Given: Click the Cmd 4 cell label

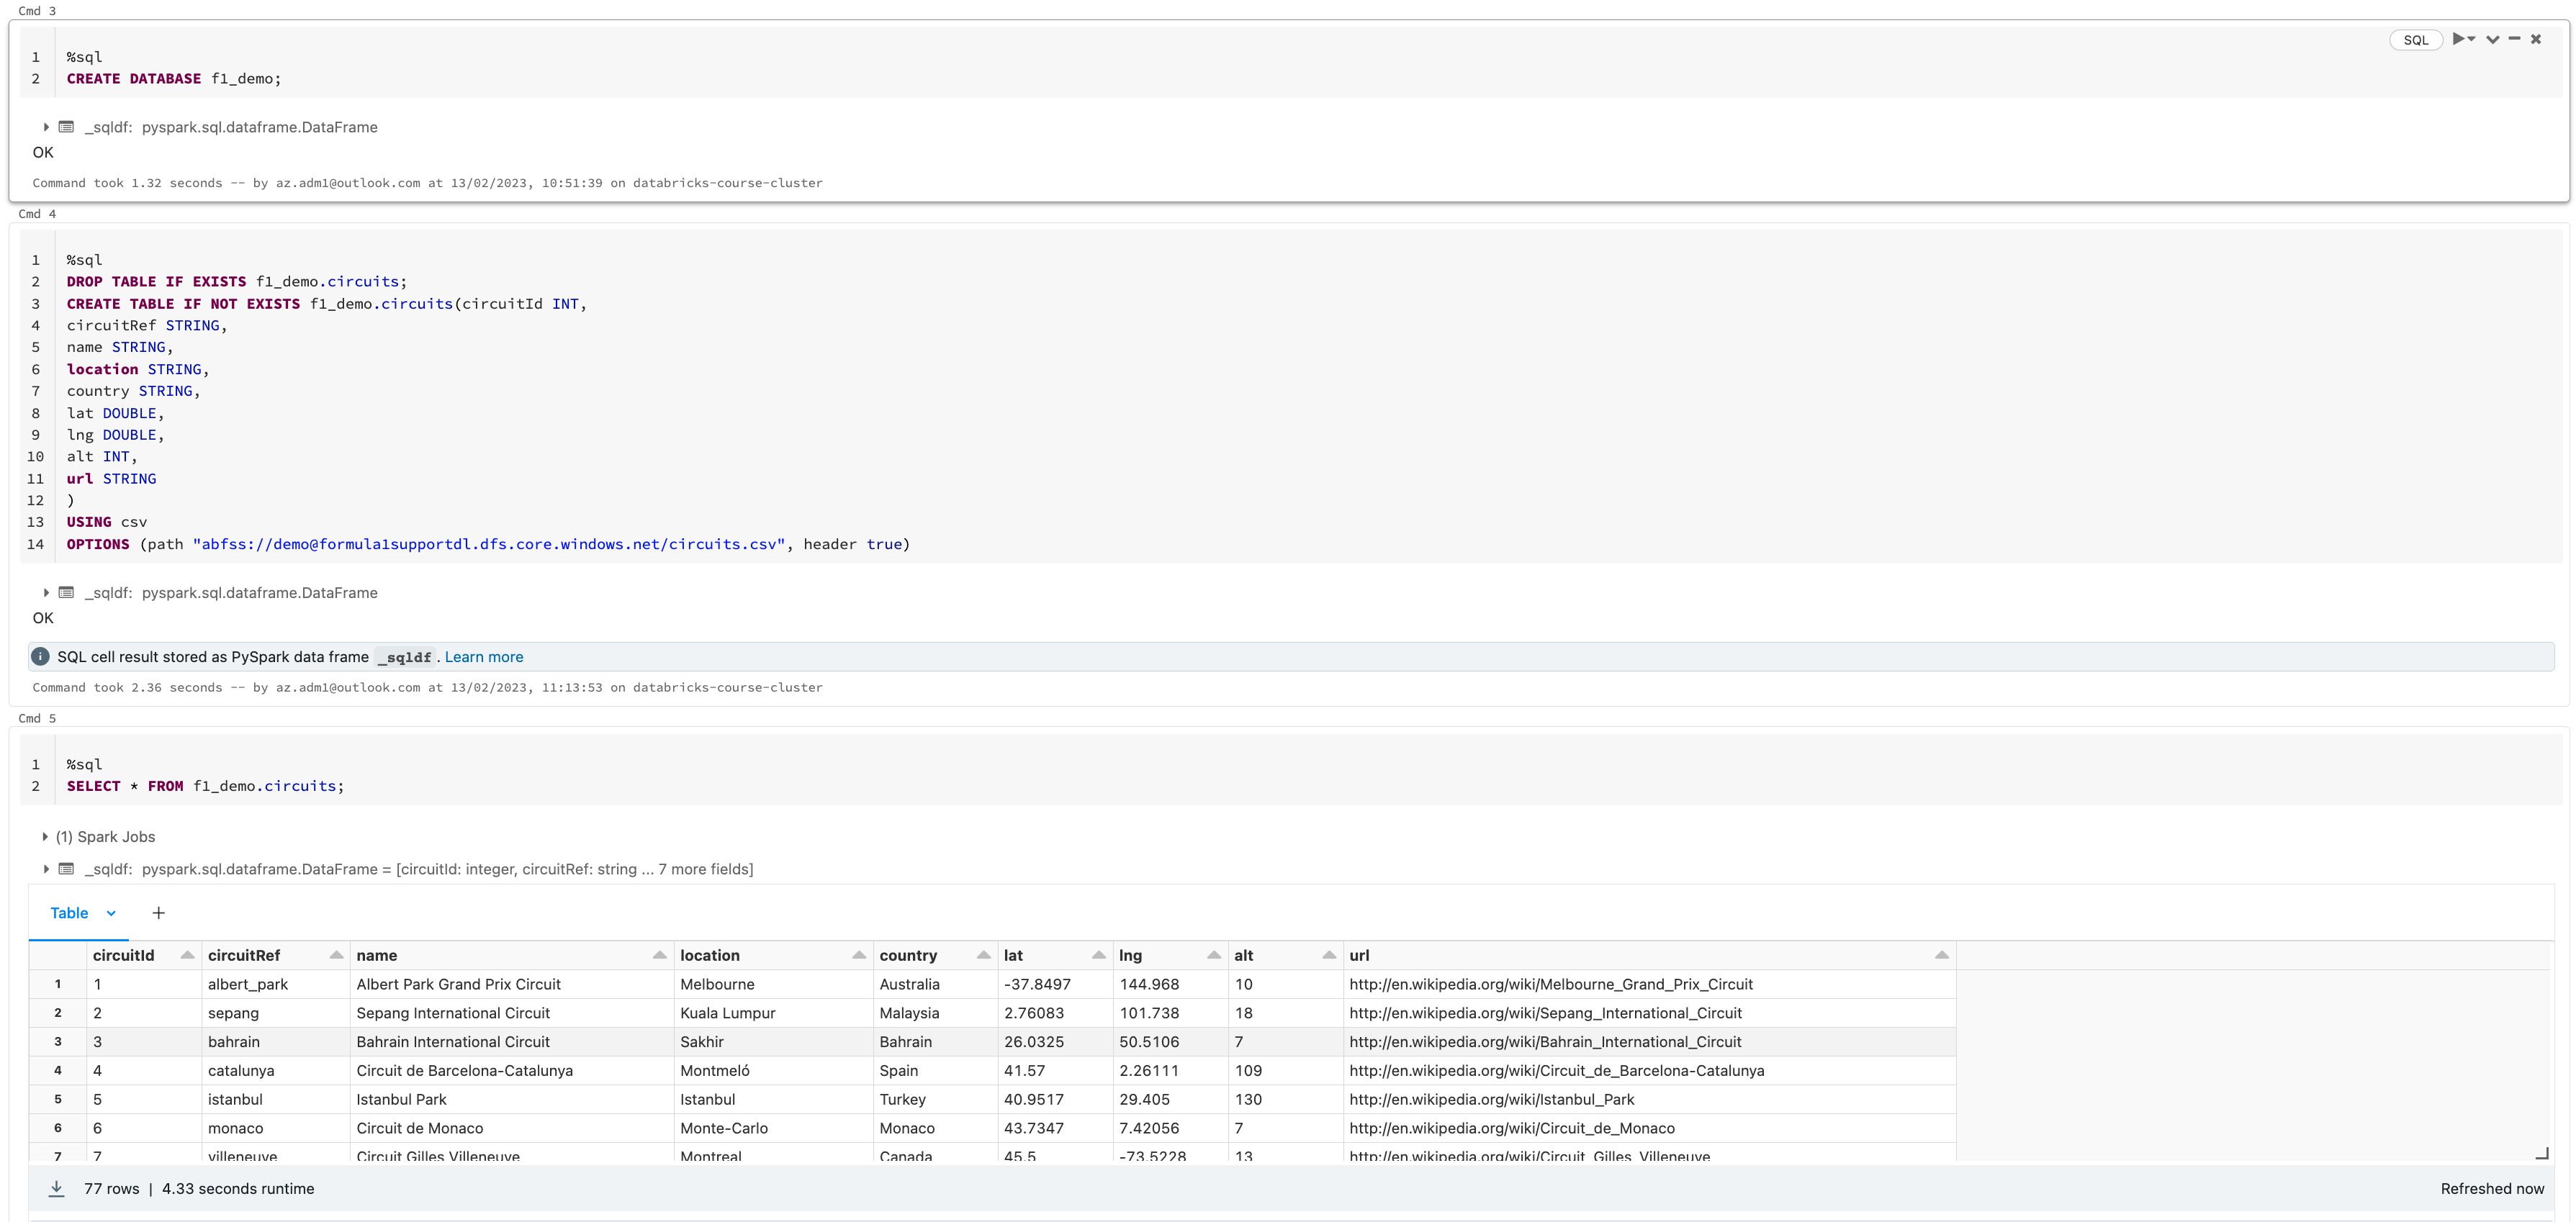Looking at the screenshot, I should 37,214.
